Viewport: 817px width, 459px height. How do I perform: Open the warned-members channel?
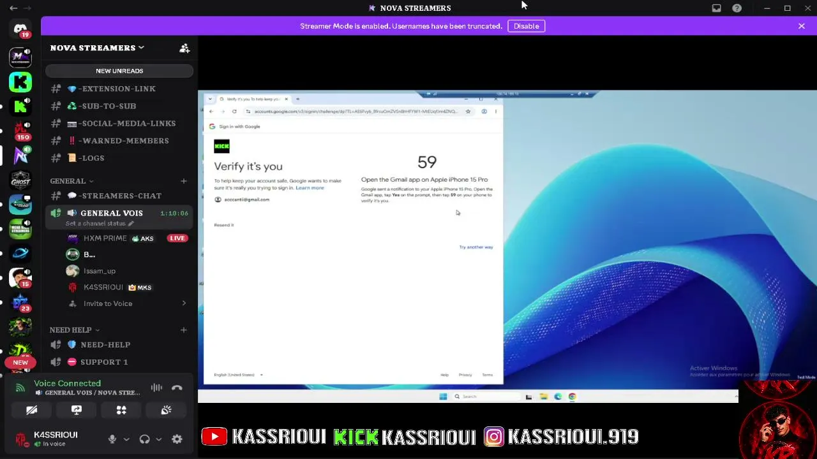(x=119, y=140)
